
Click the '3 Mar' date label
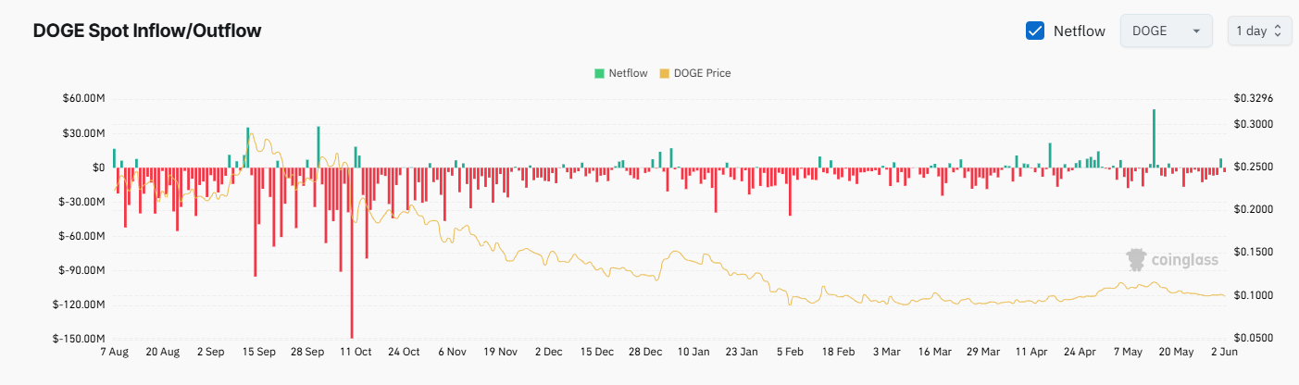[886, 353]
